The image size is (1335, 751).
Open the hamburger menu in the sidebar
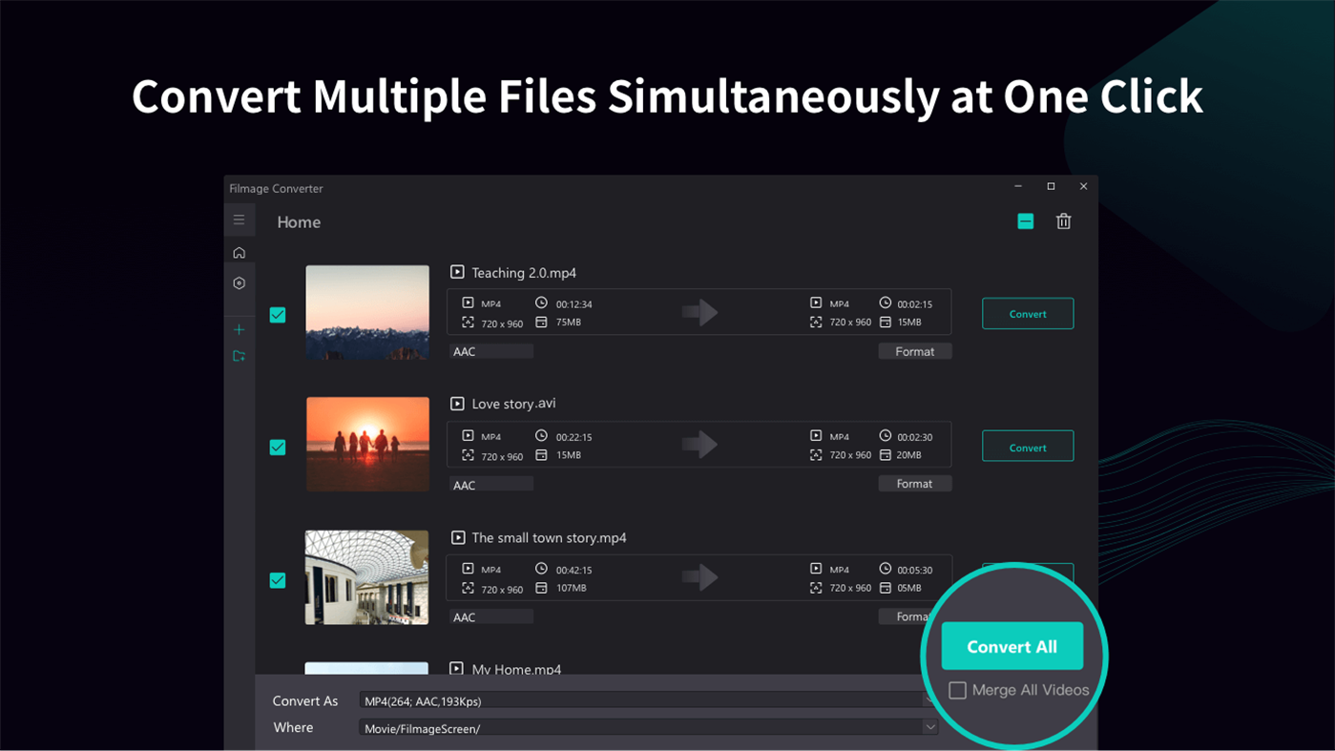coord(240,220)
